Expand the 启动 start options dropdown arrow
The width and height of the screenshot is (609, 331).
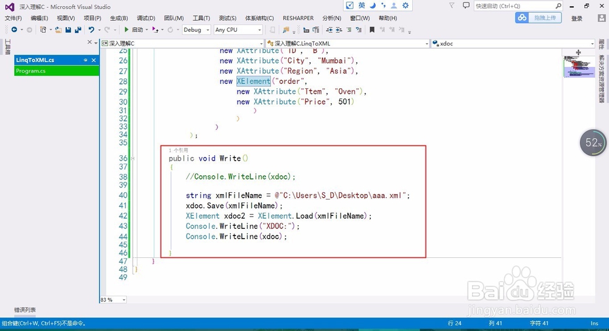coord(146,30)
